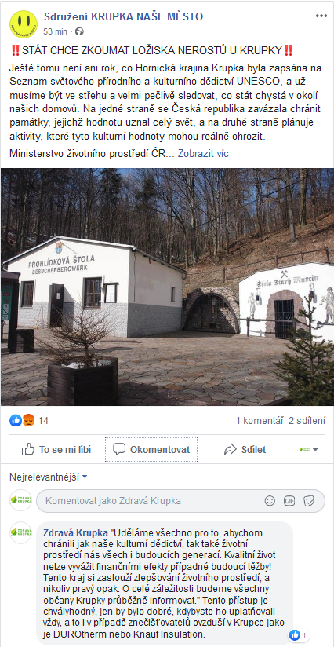Click the Sdílet share button

coord(245,449)
